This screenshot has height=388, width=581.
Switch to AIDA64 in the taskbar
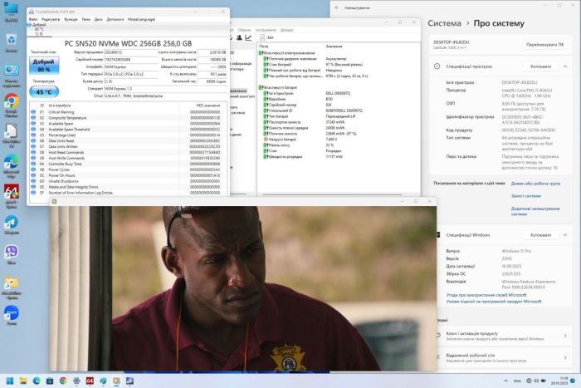pos(90,381)
